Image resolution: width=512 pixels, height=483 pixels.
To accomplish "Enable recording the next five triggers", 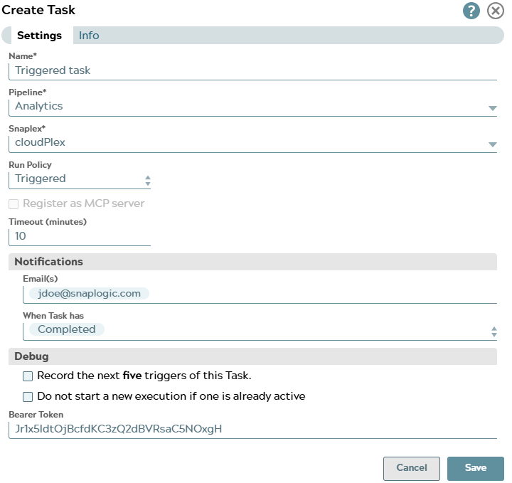I will click(28, 376).
